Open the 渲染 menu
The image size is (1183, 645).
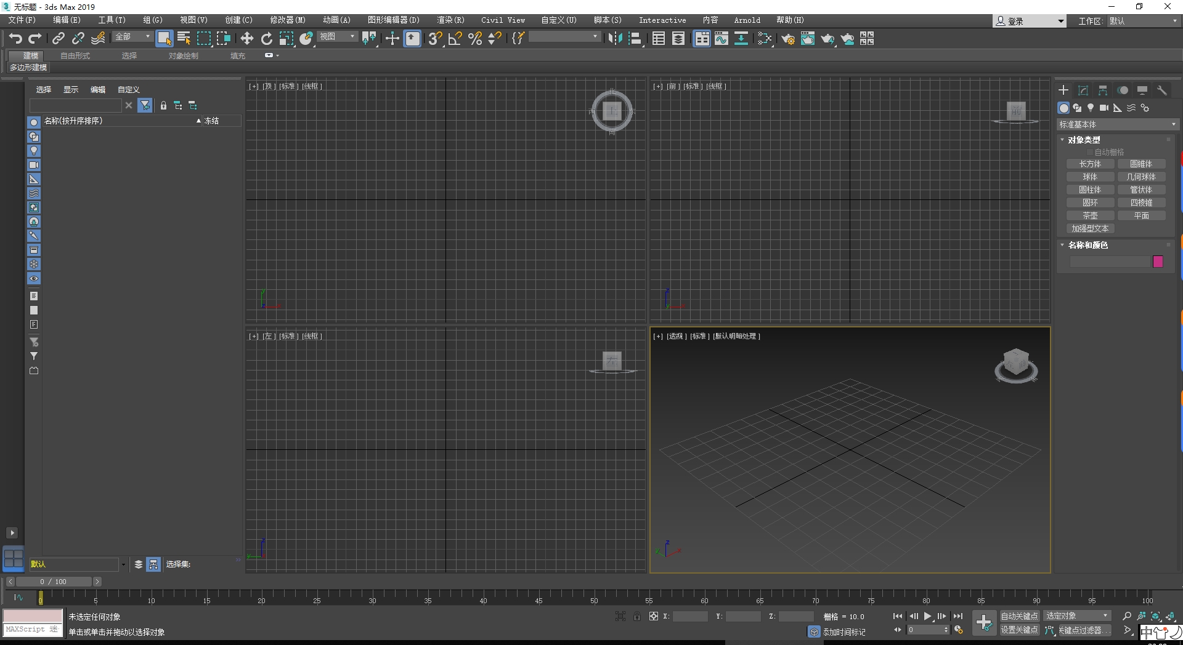tap(450, 20)
